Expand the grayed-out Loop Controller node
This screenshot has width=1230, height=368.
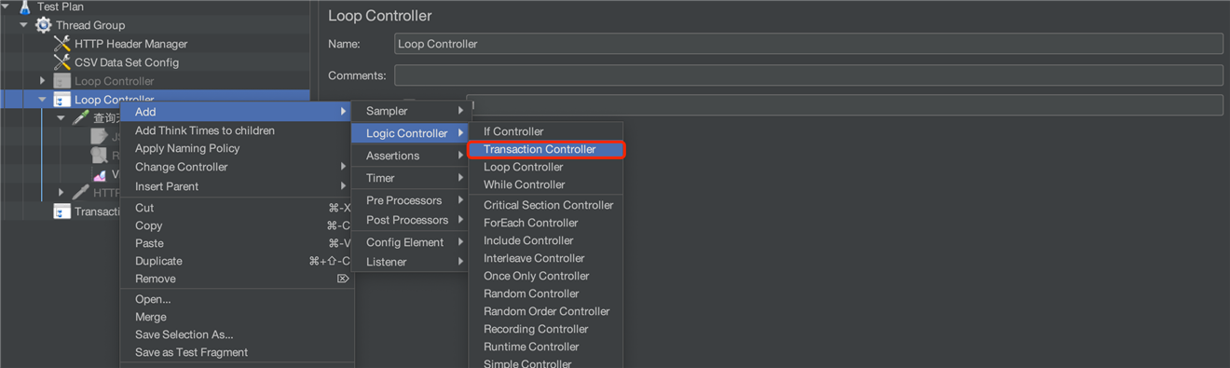[42, 81]
